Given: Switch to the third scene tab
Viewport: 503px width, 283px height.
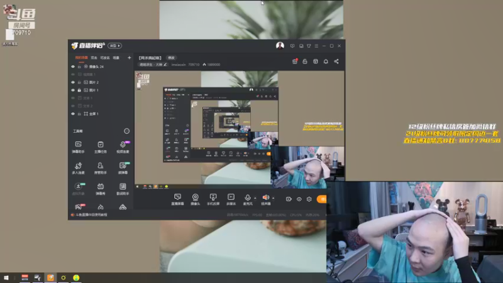Looking at the screenshot, I should (105, 58).
